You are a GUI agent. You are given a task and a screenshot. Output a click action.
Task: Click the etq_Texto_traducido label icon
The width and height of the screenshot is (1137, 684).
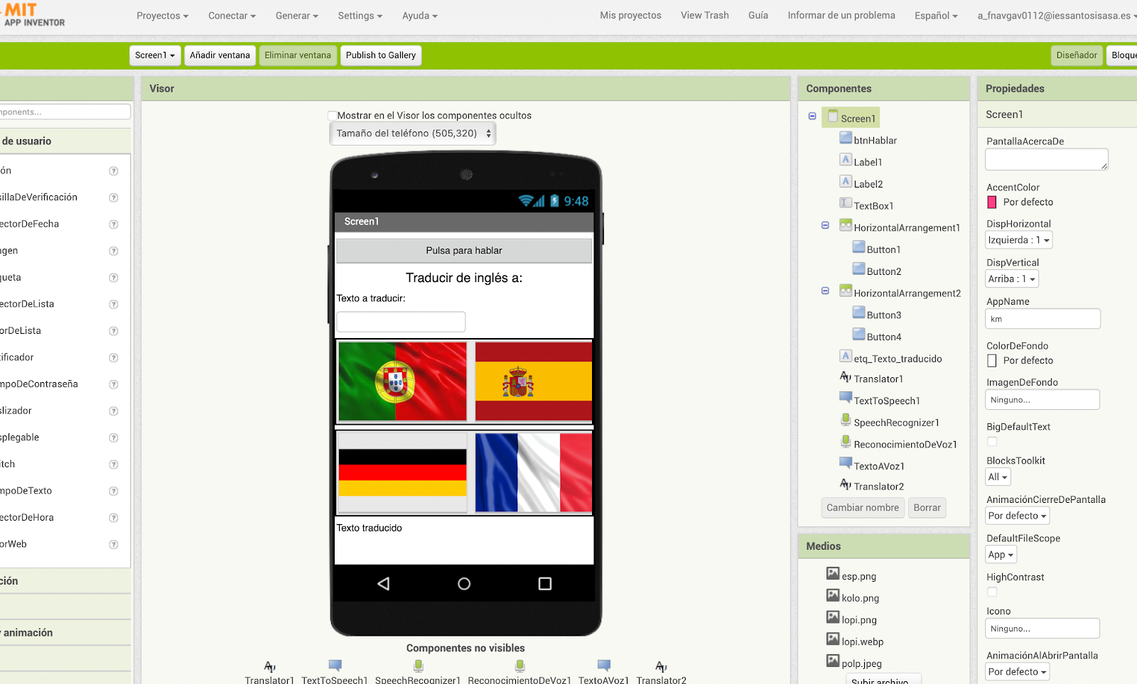846,357
